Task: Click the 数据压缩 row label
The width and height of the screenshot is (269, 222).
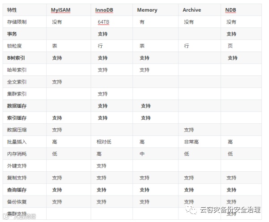Action: pos(17,130)
